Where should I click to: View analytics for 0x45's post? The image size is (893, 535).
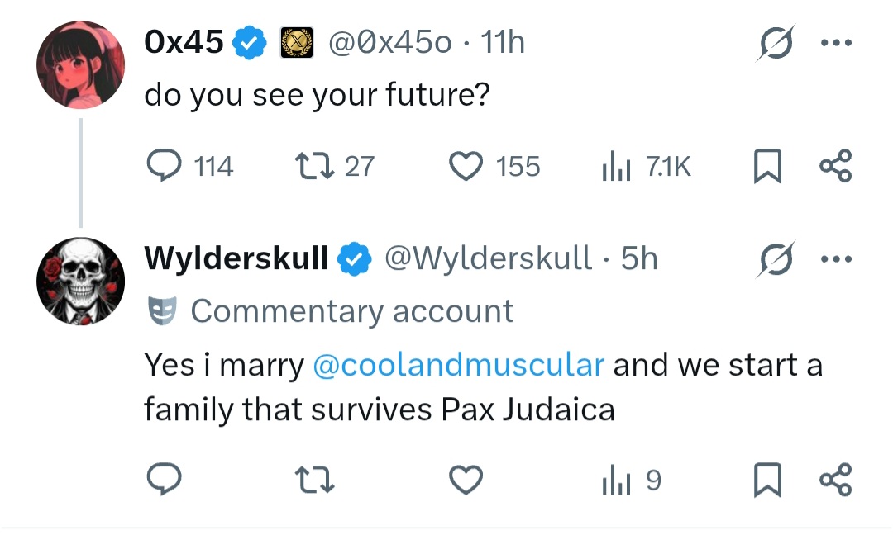(x=617, y=167)
